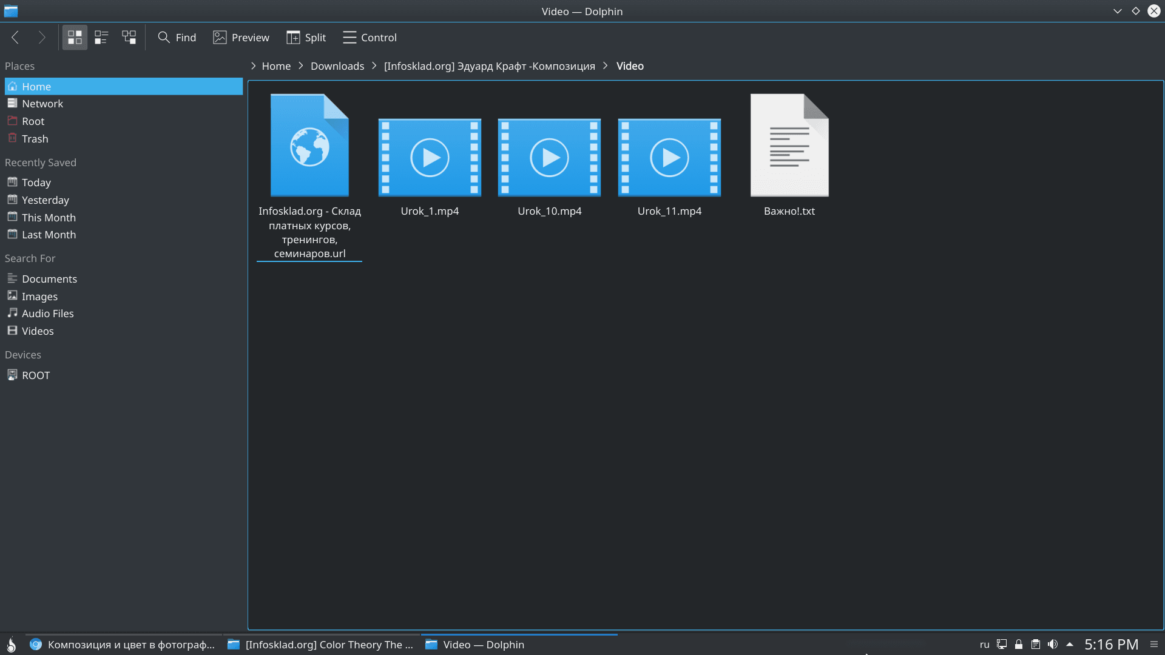Click the ru keyboard layout indicator
The image size is (1165, 655).
pos(984,645)
